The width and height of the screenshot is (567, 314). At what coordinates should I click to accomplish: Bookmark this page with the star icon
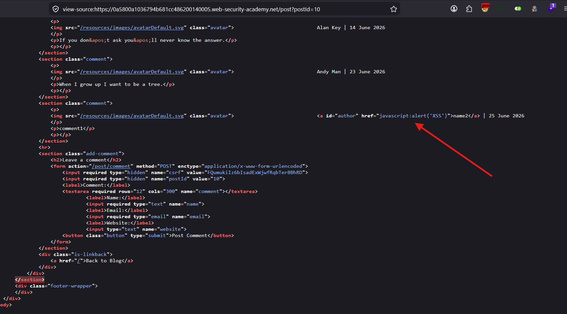[393, 9]
